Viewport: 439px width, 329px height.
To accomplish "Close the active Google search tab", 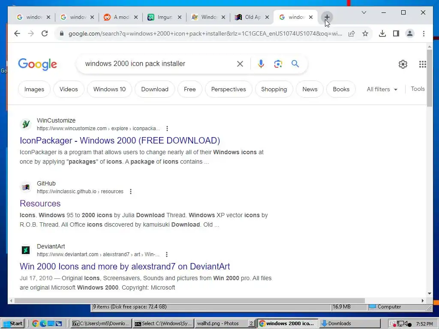I will pyautogui.click(x=311, y=17).
